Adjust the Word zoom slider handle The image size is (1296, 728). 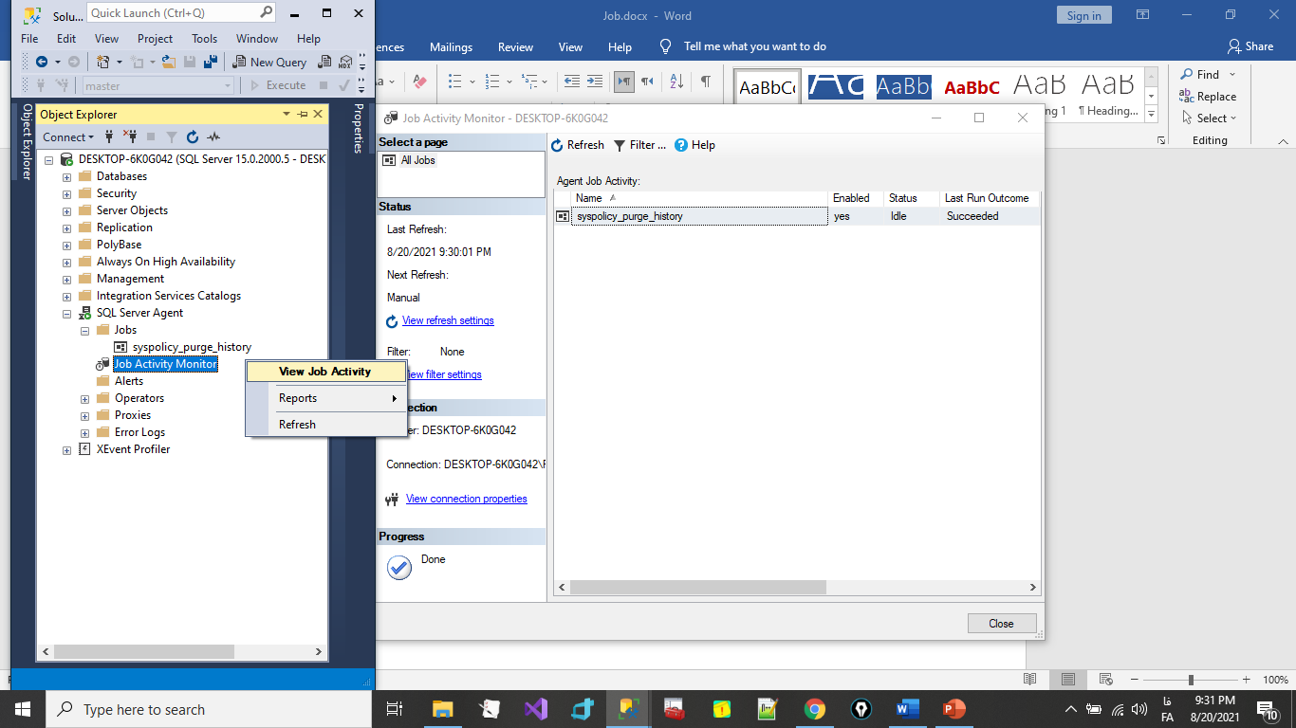1191,680
